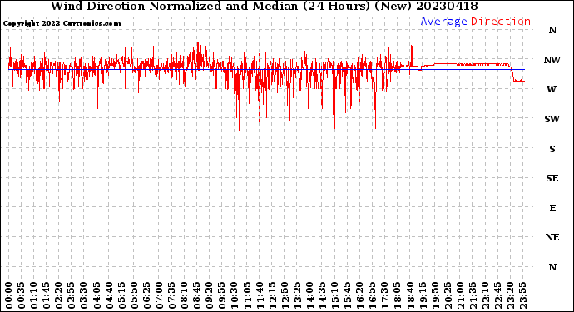Screen dimensions: 574x312
Task: Click the blue Average legend label
Action: [x=443, y=22]
